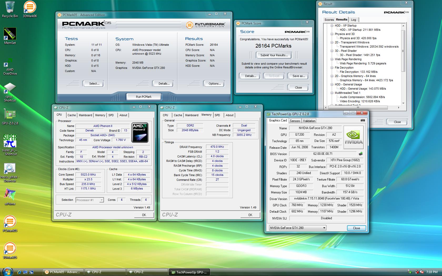Screen dimensions: 442x276
Task: Click OK in the CPU-Z Memory window
Action: (250, 215)
